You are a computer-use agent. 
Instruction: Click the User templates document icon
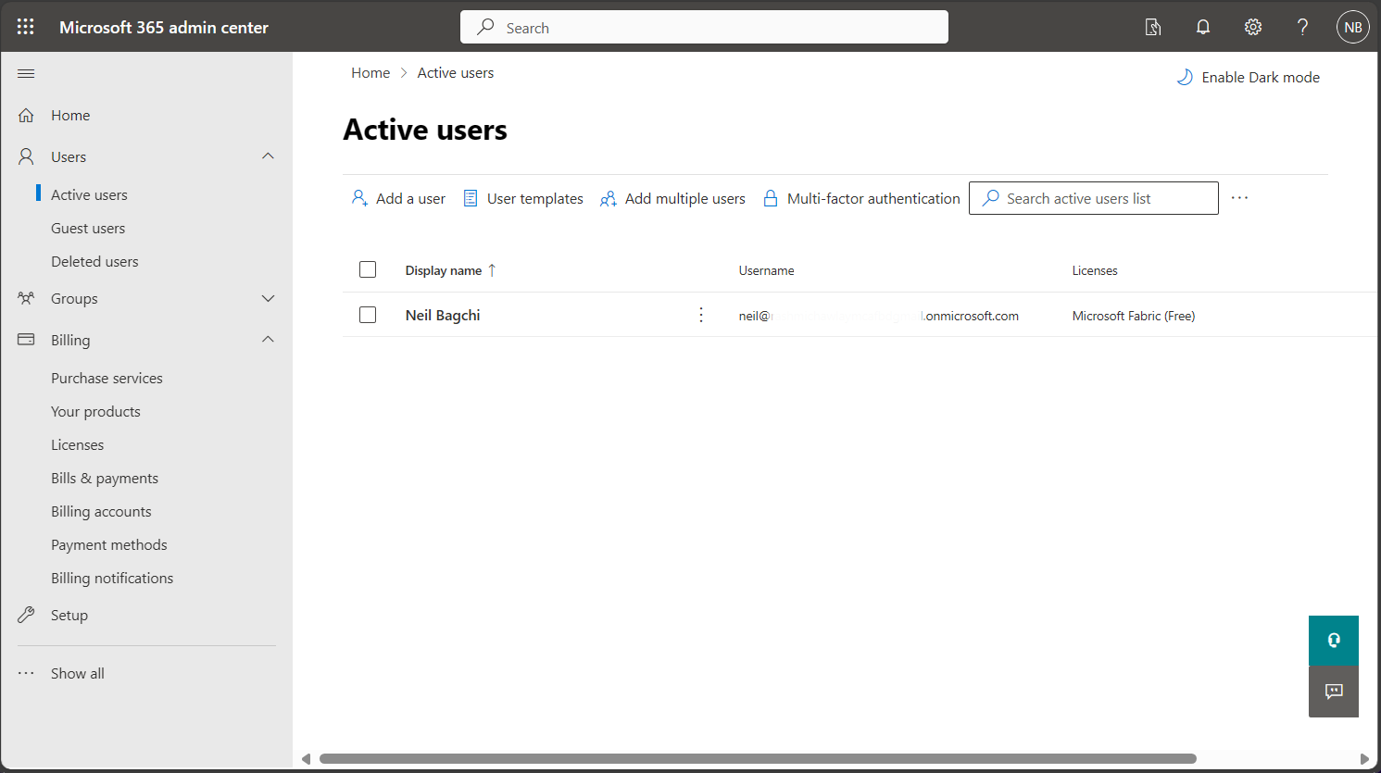(x=471, y=198)
